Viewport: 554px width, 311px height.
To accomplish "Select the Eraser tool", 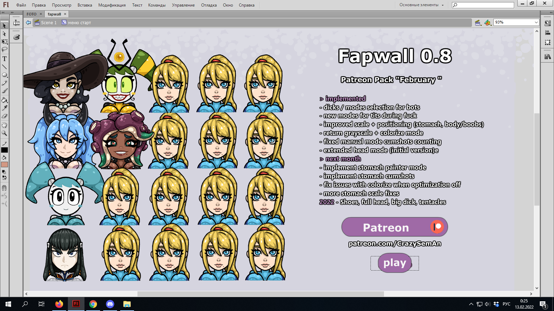I will (4, 116).
